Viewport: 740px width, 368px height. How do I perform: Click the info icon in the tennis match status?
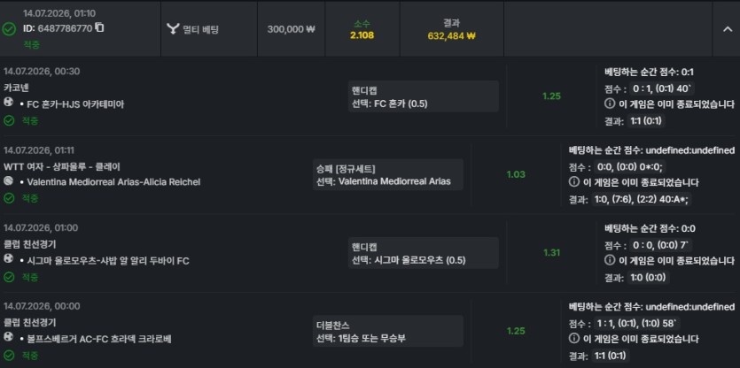click(574, 182)
